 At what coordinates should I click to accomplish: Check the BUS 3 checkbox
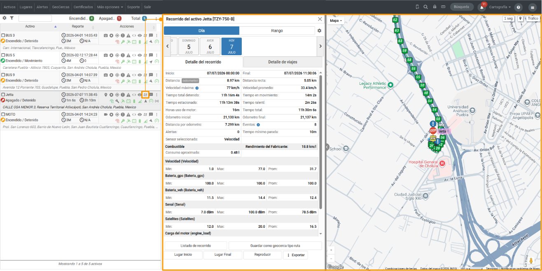pos(3,35)
